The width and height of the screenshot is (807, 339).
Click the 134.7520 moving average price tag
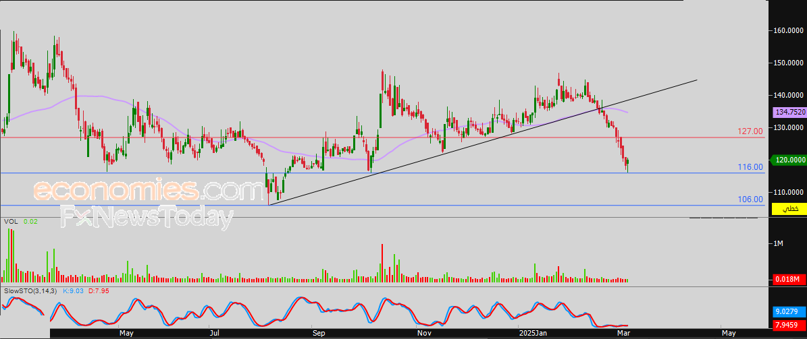[x=789, y=112]
